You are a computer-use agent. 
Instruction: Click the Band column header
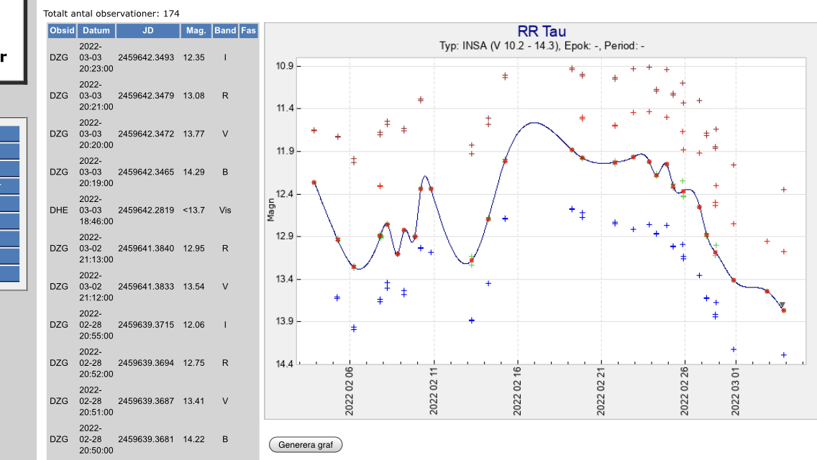point(225,31)
